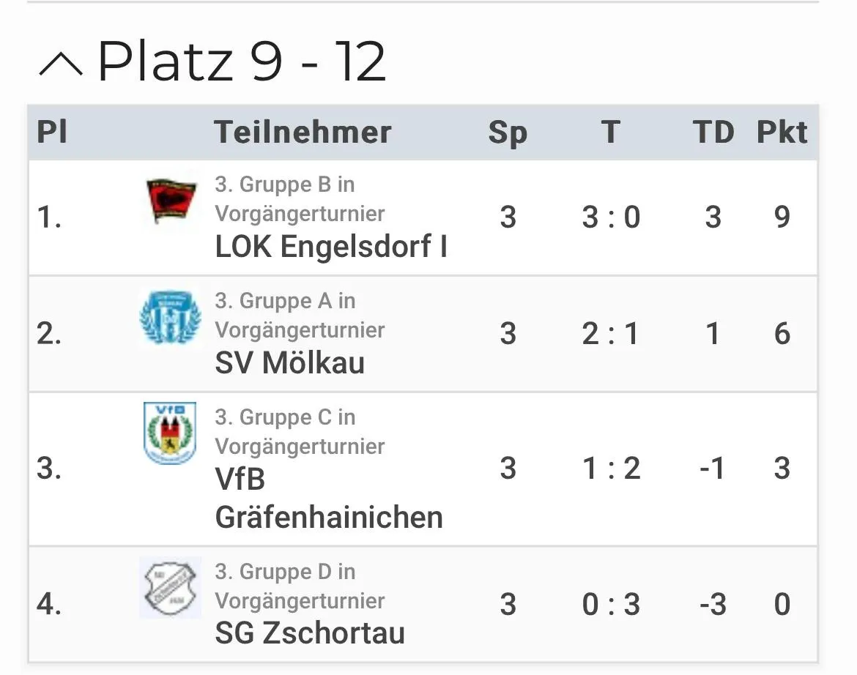Open the VfB Gräfenhainichen team link
Viewport: 857px width, 675px height.
[328, 498]
